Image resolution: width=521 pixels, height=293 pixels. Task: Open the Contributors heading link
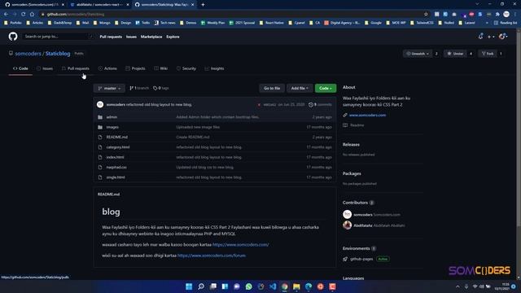click(x=355, y=203)
